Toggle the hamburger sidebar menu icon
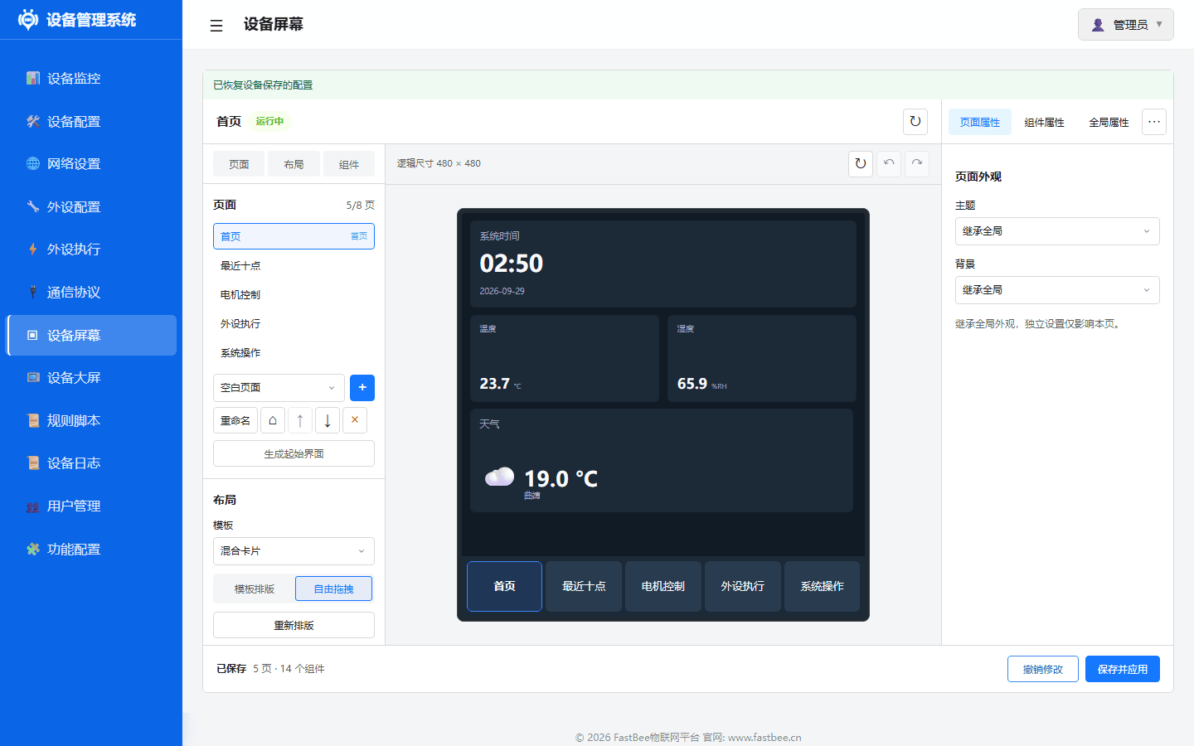Viewport: 1194px width, 746px height. tap(216, 26)
